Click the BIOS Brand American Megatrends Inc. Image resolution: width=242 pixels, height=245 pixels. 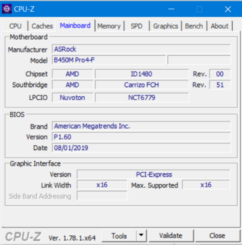[x=141, y=126]
